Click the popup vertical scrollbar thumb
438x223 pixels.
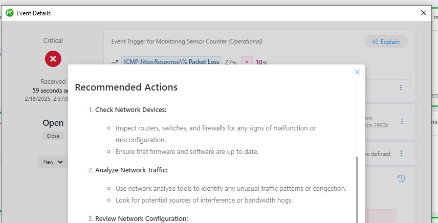(x=357, y=190)
